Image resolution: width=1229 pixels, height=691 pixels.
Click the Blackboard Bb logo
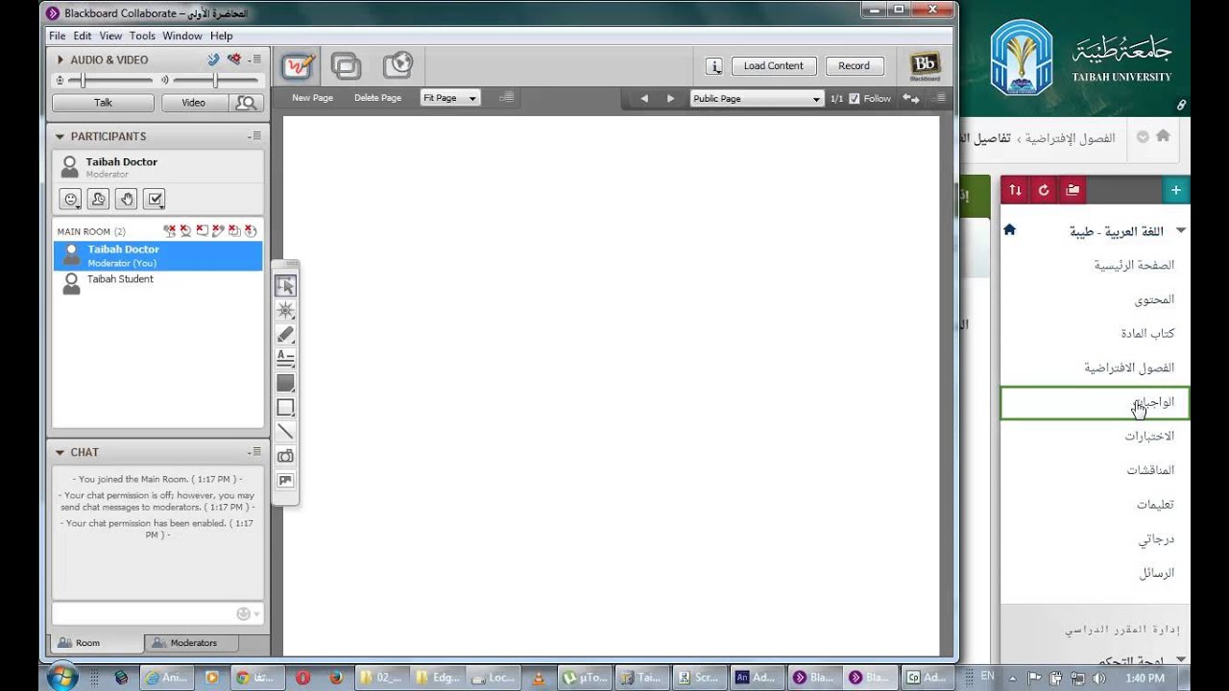925,66
